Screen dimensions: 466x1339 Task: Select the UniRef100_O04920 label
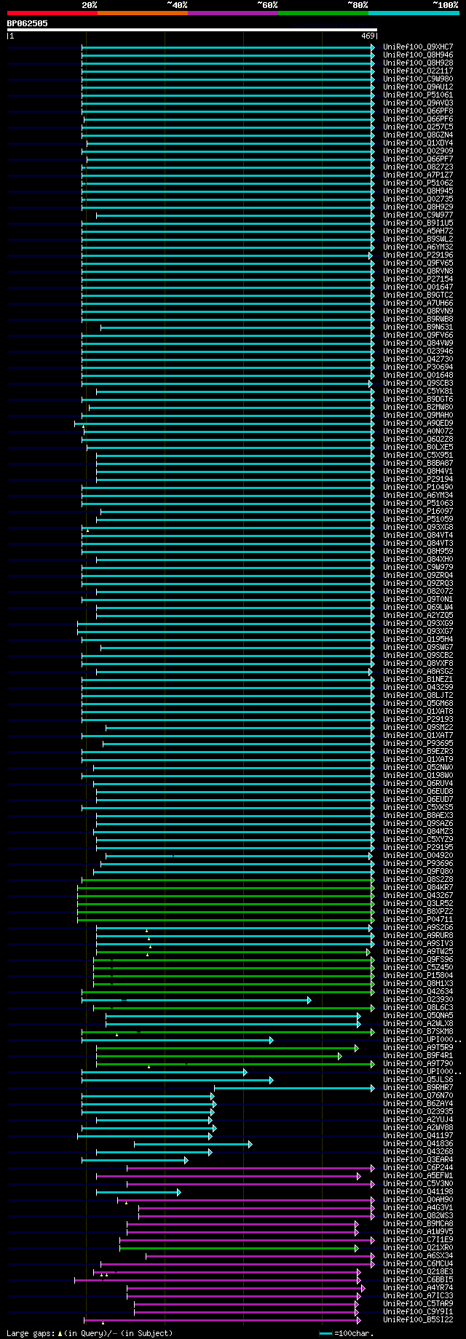click(x=418, y=855)
